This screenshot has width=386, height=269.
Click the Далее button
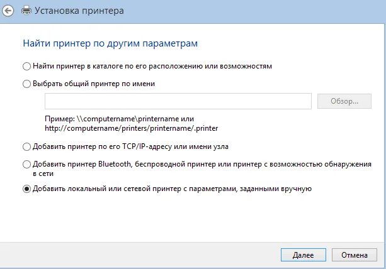[x=304, y=255]
